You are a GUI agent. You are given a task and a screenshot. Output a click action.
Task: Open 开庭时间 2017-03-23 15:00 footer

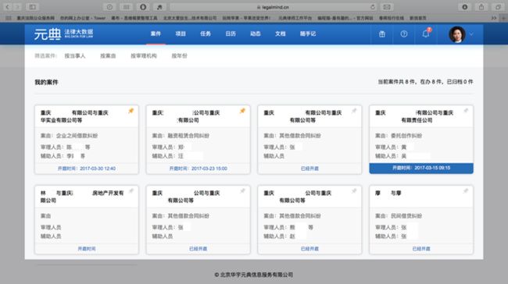coord(198,169)
